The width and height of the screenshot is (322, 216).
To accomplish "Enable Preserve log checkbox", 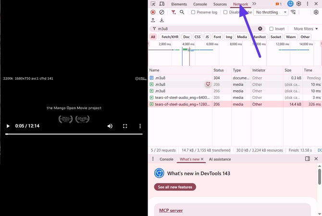I will coord(193,12).
